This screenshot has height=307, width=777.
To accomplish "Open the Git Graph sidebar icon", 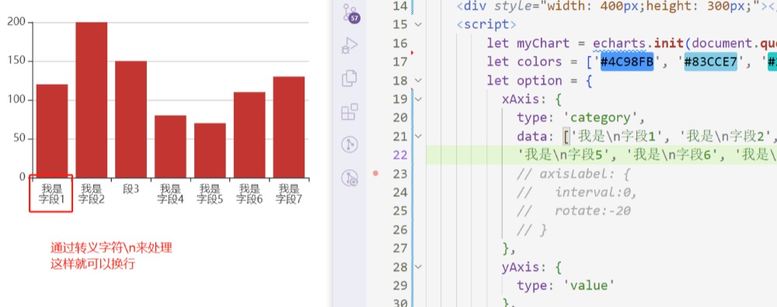I will click(x=350, y=145).
